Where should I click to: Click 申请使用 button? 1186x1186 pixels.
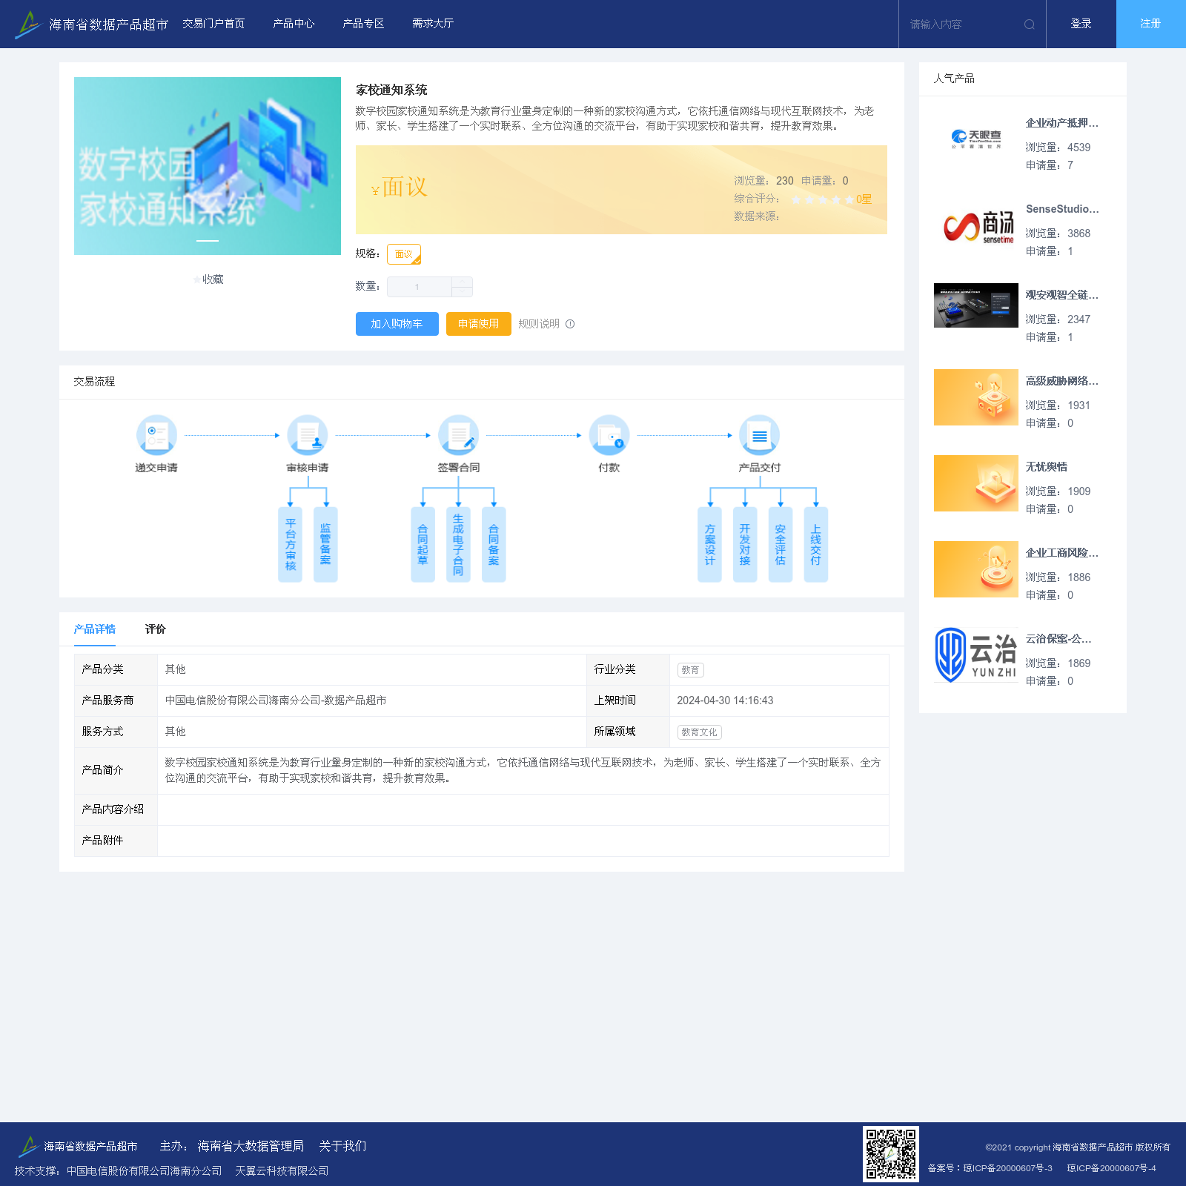coord(479,324)
